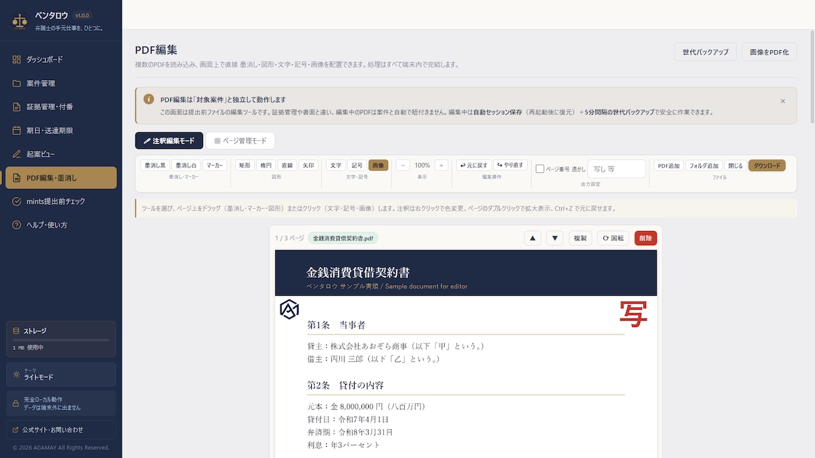The height and width of the screenshot is (458, 815).
Task: Switch to ページ管理モード tab
Action: (x=240, y=141)
